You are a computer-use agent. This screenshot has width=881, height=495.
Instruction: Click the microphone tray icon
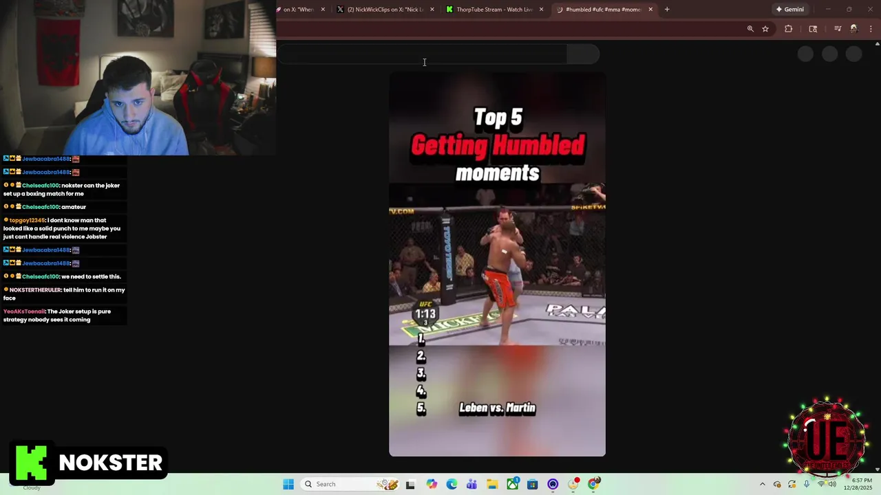(807, 484)
